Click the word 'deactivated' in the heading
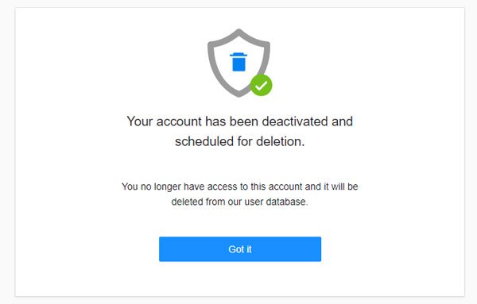 click(295, 121)
